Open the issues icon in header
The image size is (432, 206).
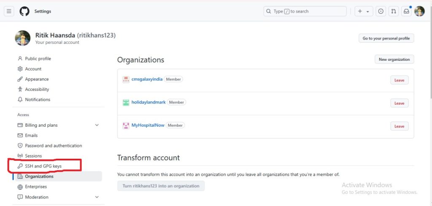pyautogui.click(x=381, y=11)
